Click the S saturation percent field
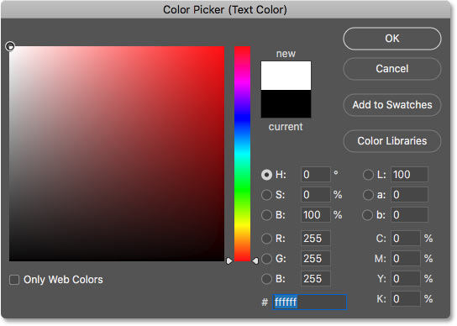Image resolution: width=457 pixels, height=326 pixels. click(316, 195)
